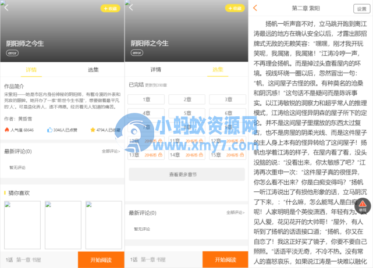Tap lock icon on chapter 12章
This screenshot has height=268, width=373.
coord(242,141)
